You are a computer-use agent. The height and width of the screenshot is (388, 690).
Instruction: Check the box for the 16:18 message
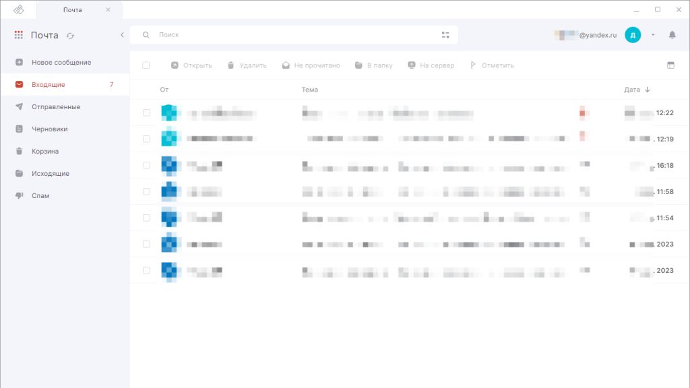[146, 165]
